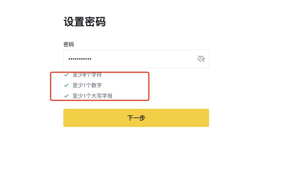
Task: Select the 至少1个数字 requirement text
Action: (87, 85)
